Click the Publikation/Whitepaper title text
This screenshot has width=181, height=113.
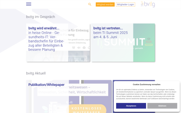pos(46,85)
